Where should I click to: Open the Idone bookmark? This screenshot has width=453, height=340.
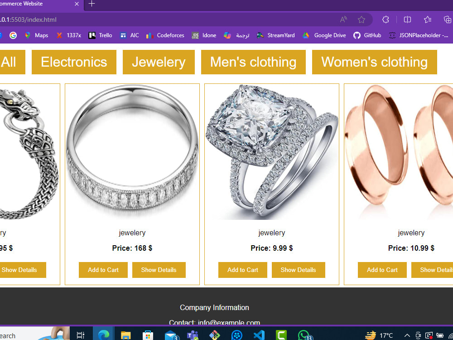coord(204,35)
